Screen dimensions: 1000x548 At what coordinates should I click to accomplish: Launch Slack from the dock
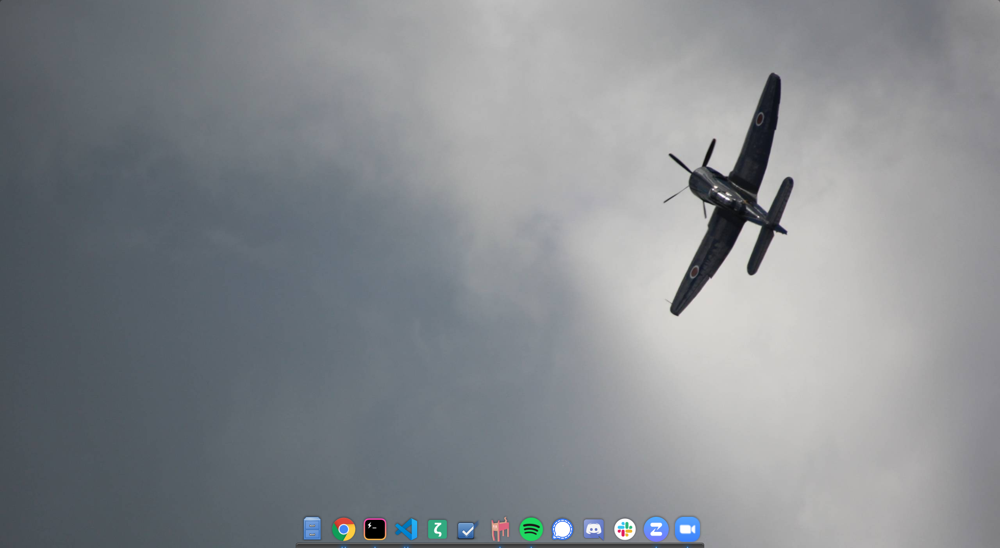point(625,530)
